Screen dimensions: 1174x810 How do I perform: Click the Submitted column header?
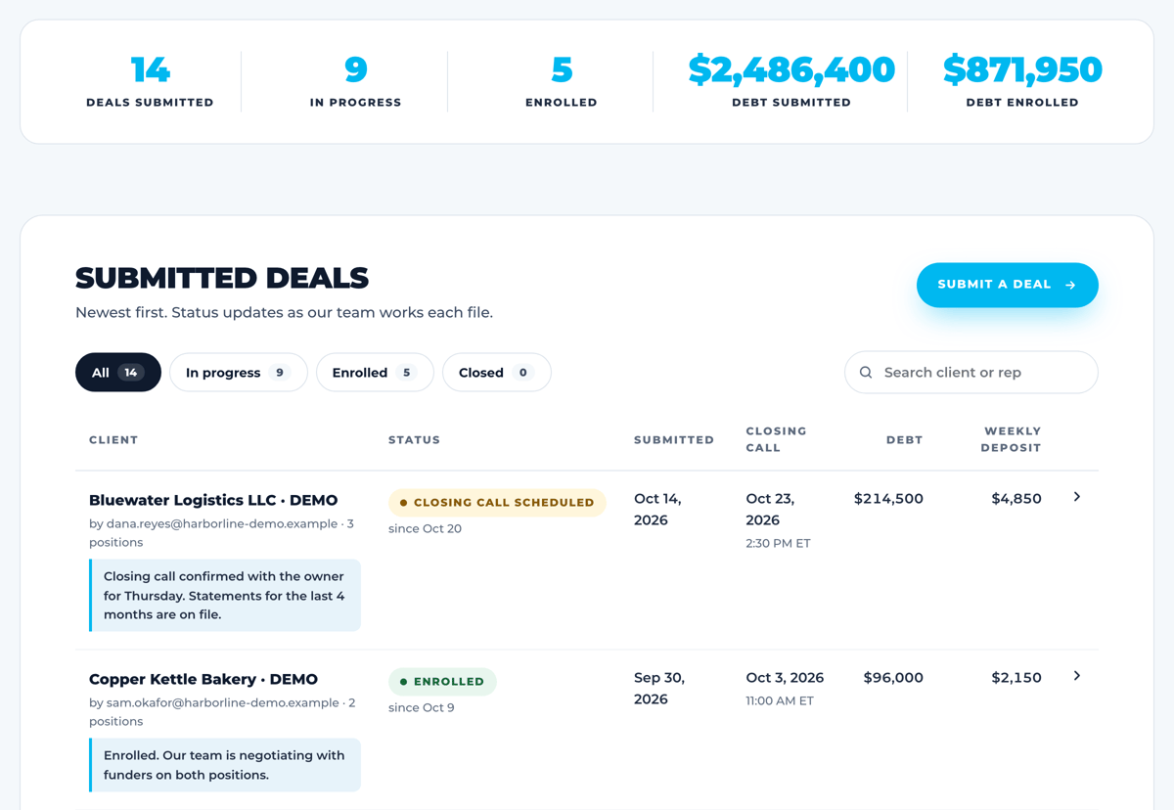coord(674,440)
